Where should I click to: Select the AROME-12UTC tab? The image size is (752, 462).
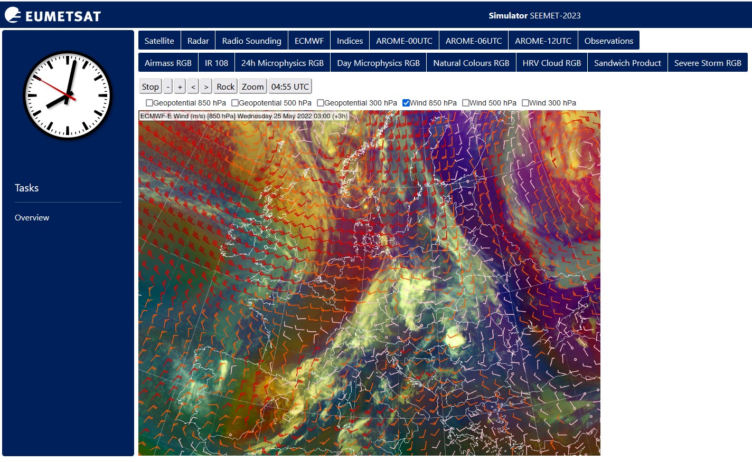tap(543, 41)
